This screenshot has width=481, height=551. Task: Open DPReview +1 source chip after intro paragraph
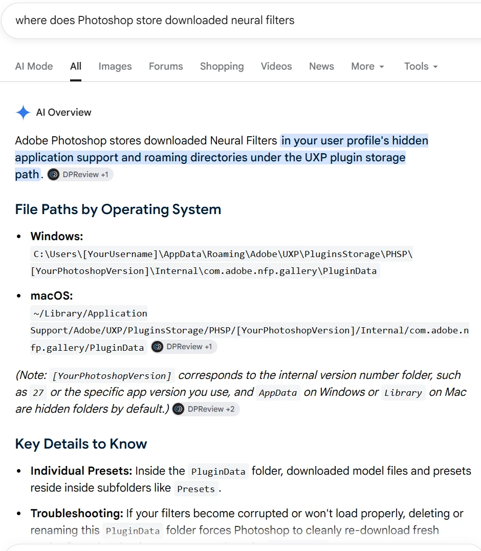pos(80,175)
